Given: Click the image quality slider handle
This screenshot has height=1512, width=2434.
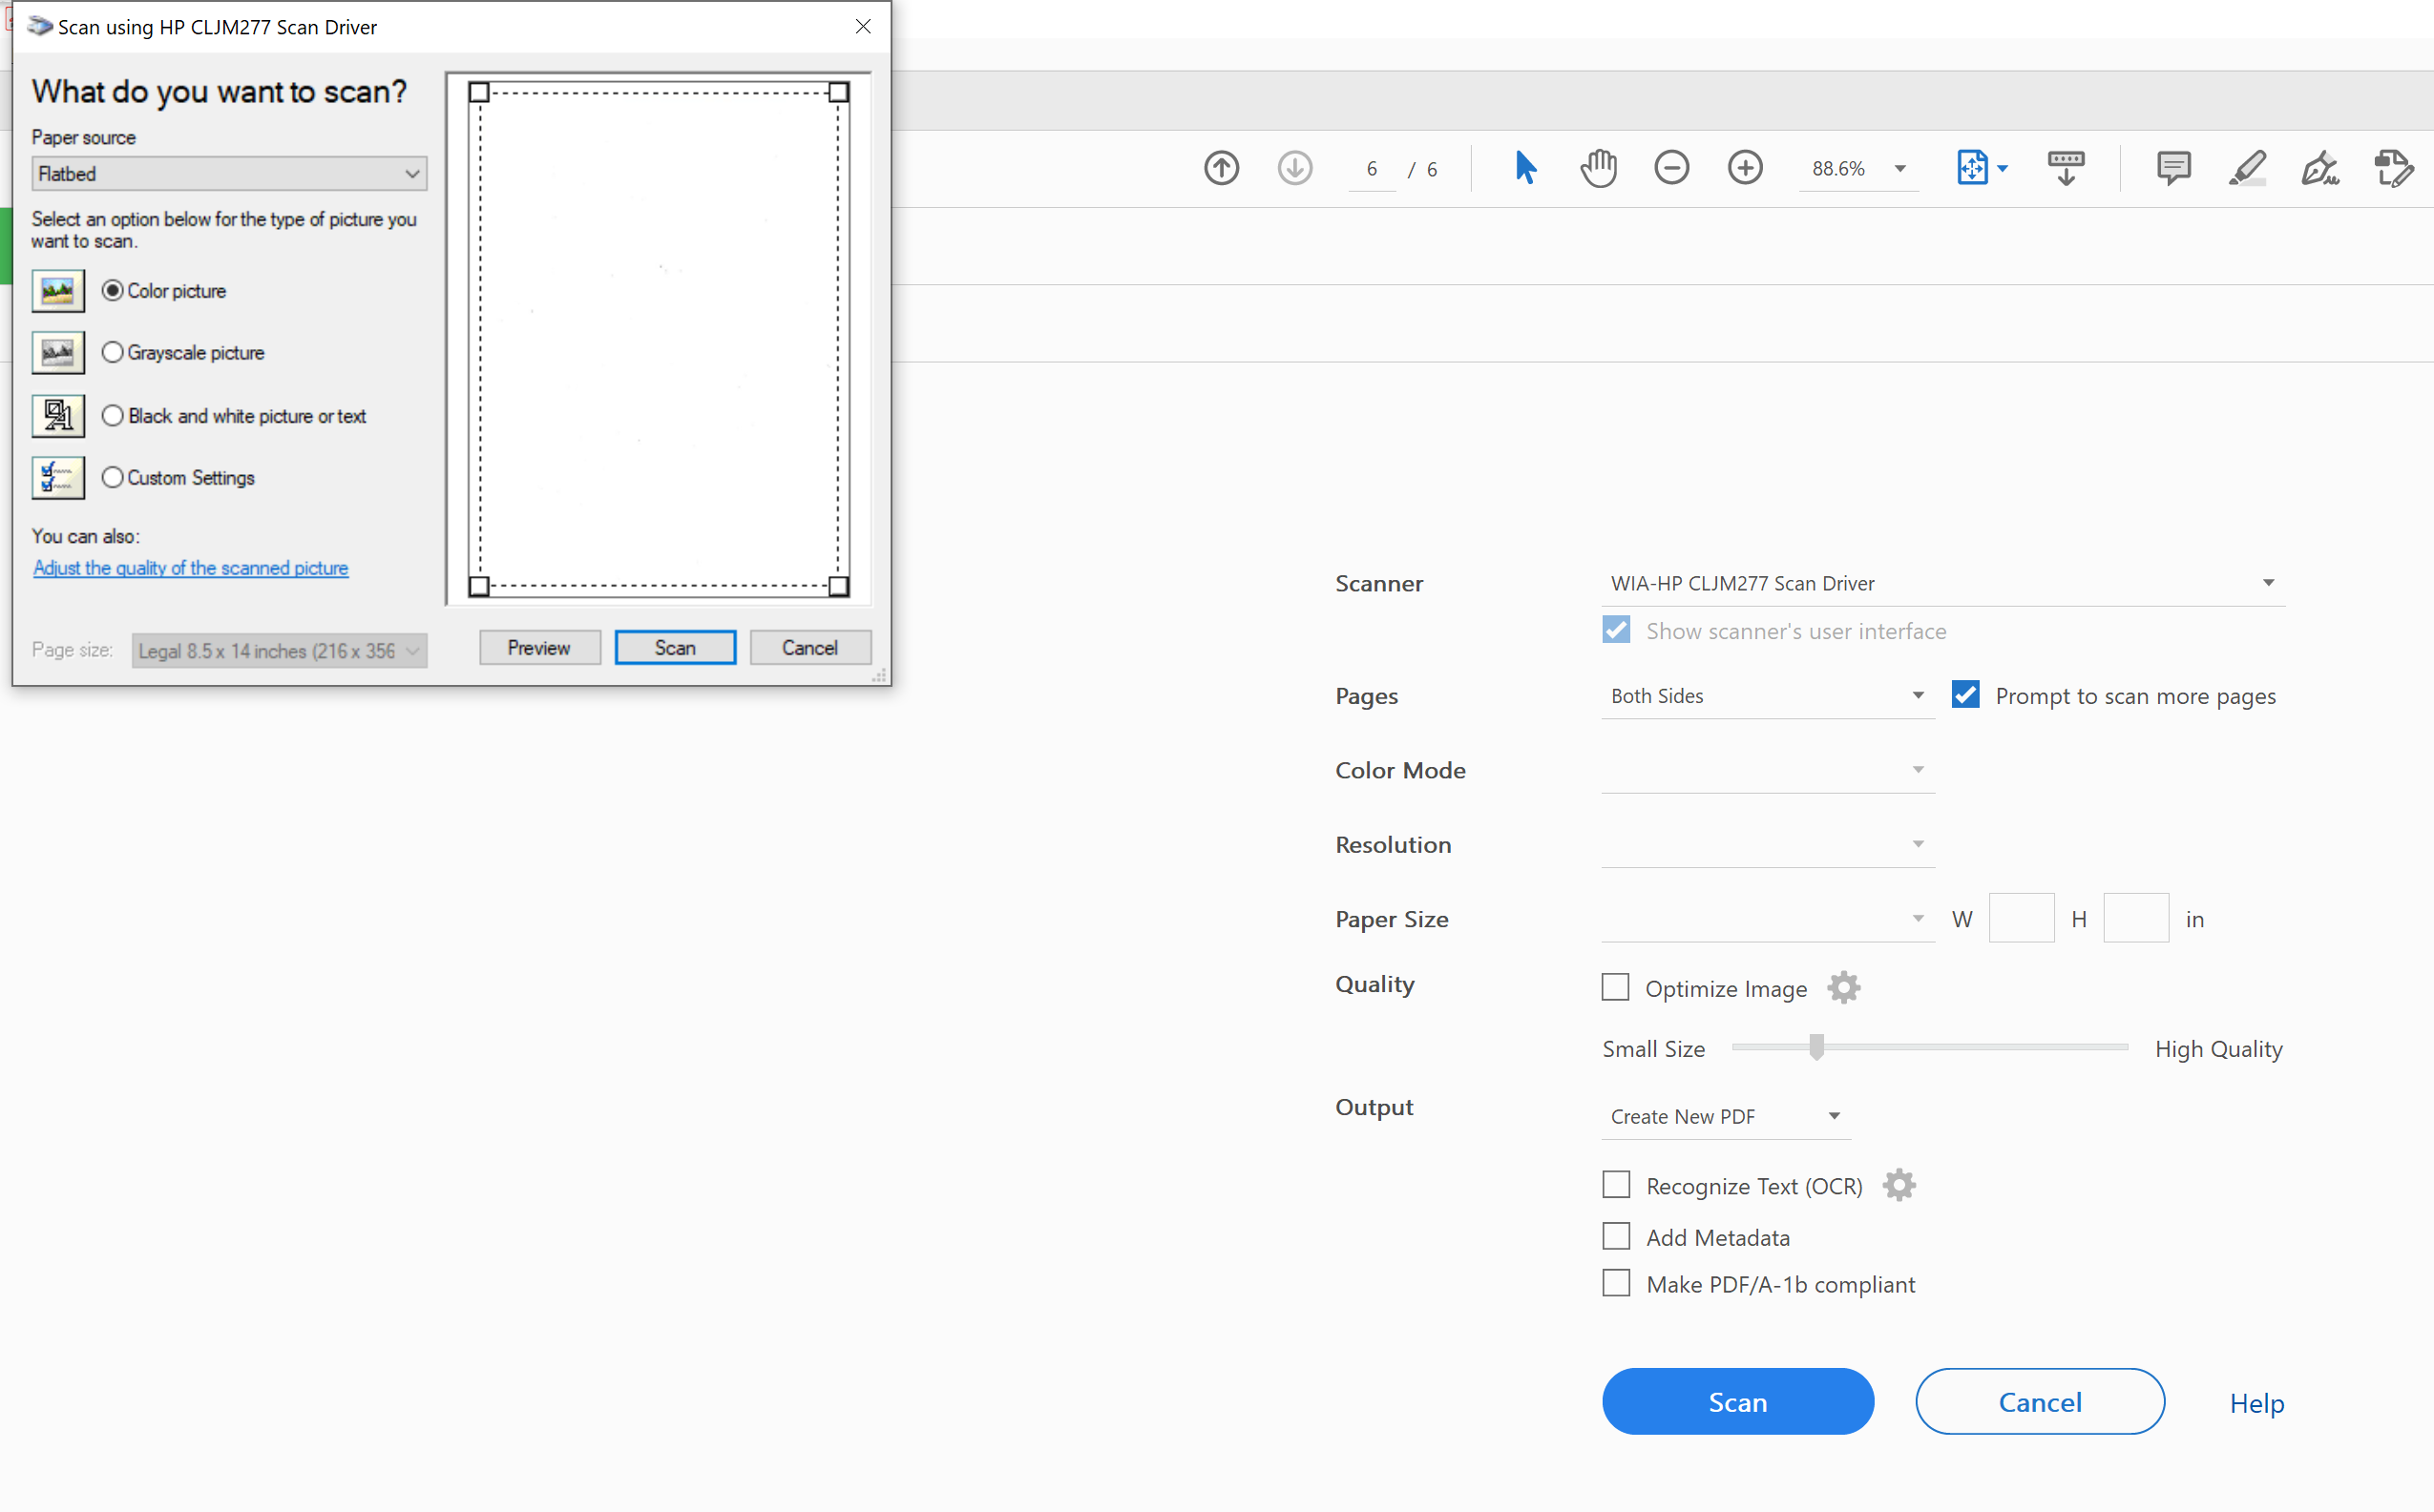Looking at the screenshot, I should (x=1816, y=1047).
